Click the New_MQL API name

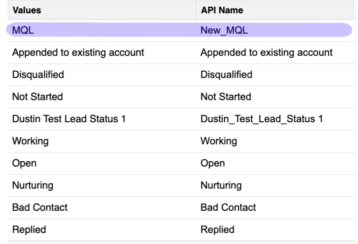click(x=224, y=31)
